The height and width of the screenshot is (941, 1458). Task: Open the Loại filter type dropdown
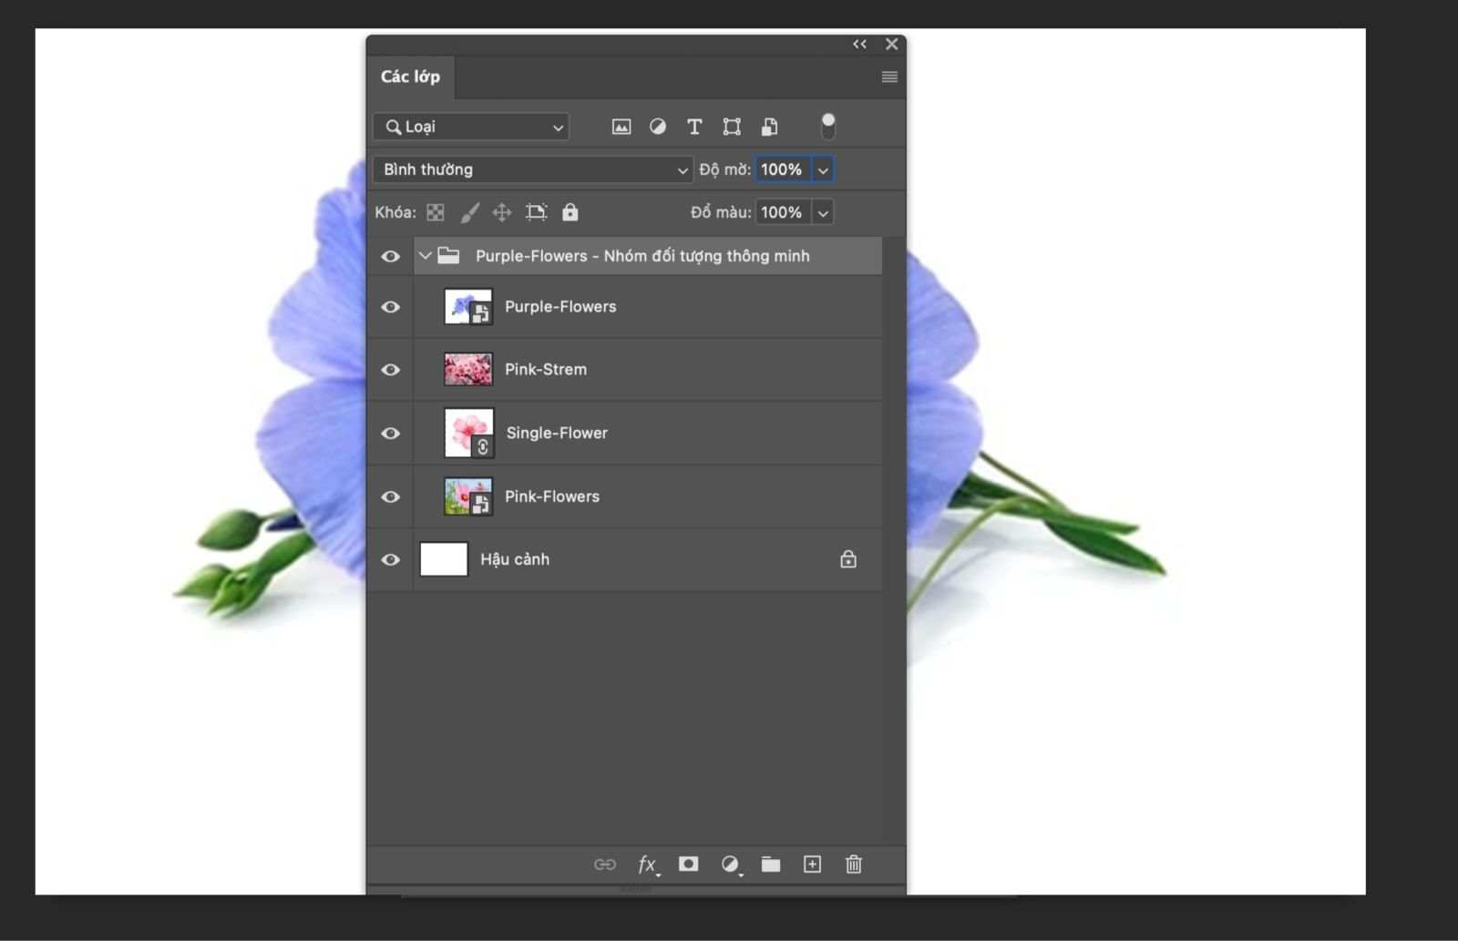(x=471, y=127)
